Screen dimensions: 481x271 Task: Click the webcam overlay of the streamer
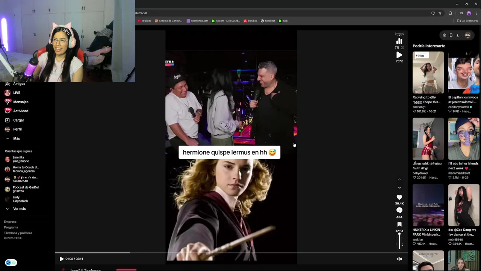(x=68, y=41)
